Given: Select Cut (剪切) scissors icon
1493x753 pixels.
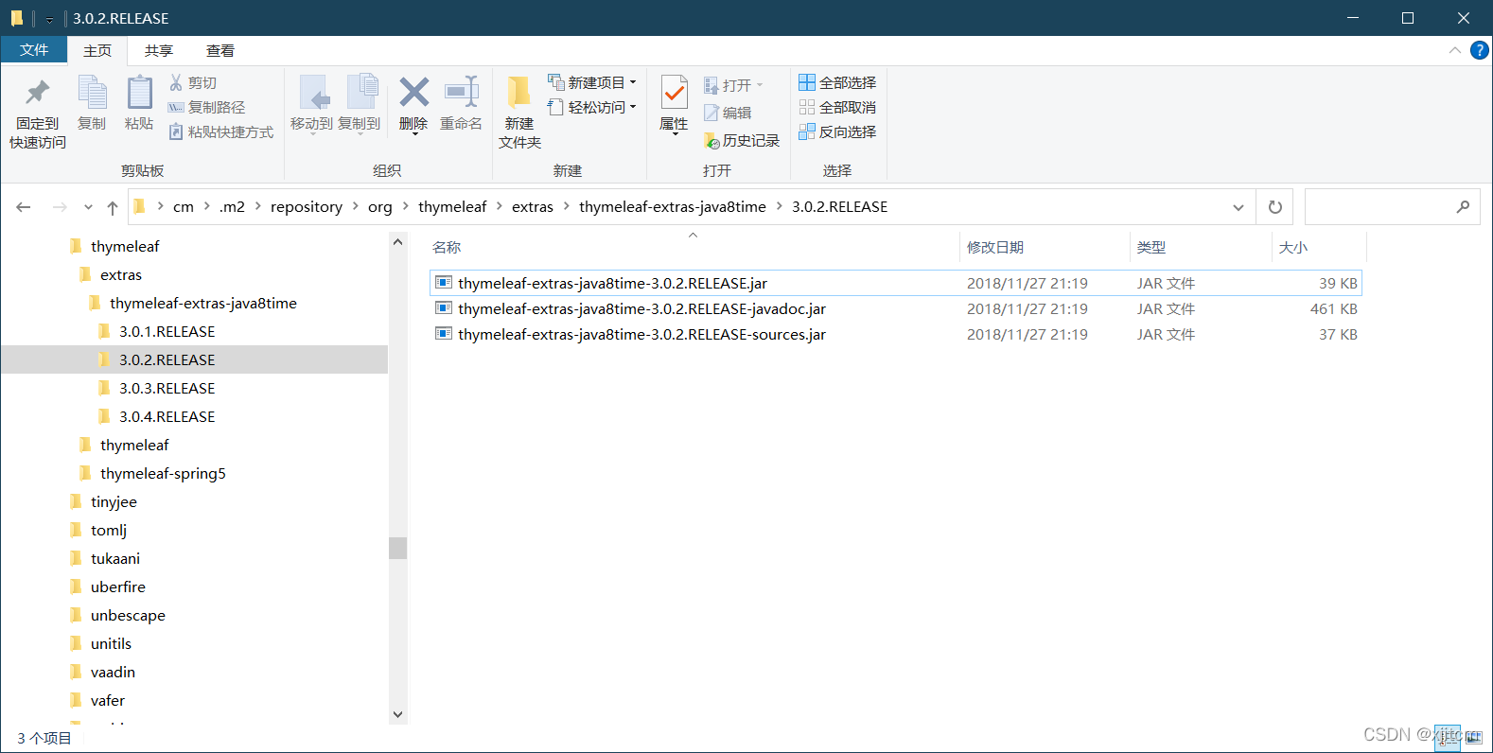Looking at the screenshot, I should point(176,82).
